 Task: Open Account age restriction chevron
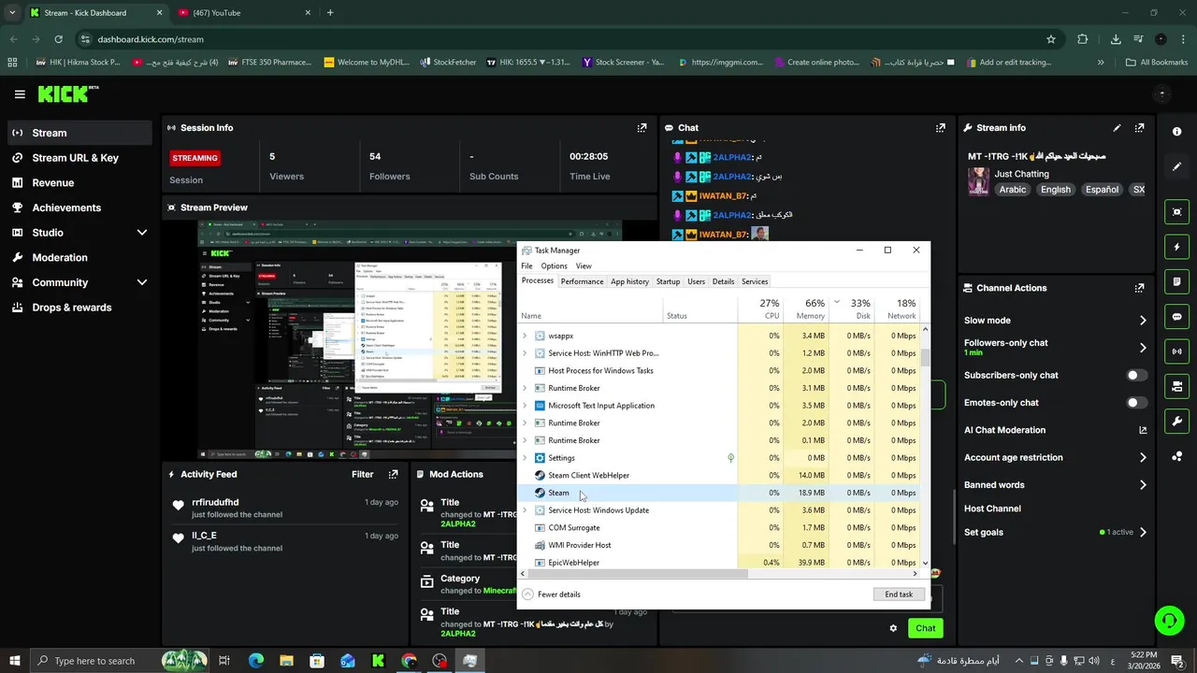tap(1143, 458)
